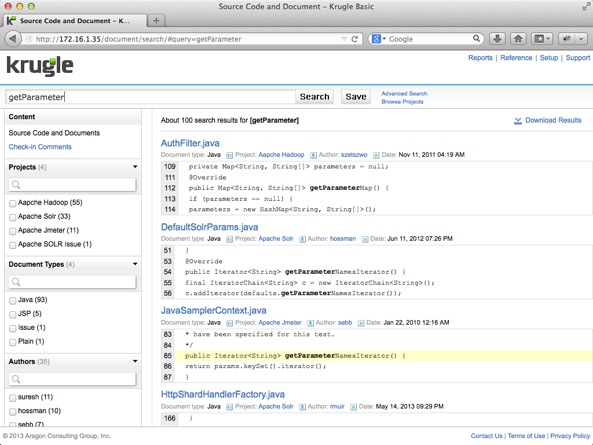Check the Apache Solr (33) project filter

pyautogui.click(x=13, y=217)
